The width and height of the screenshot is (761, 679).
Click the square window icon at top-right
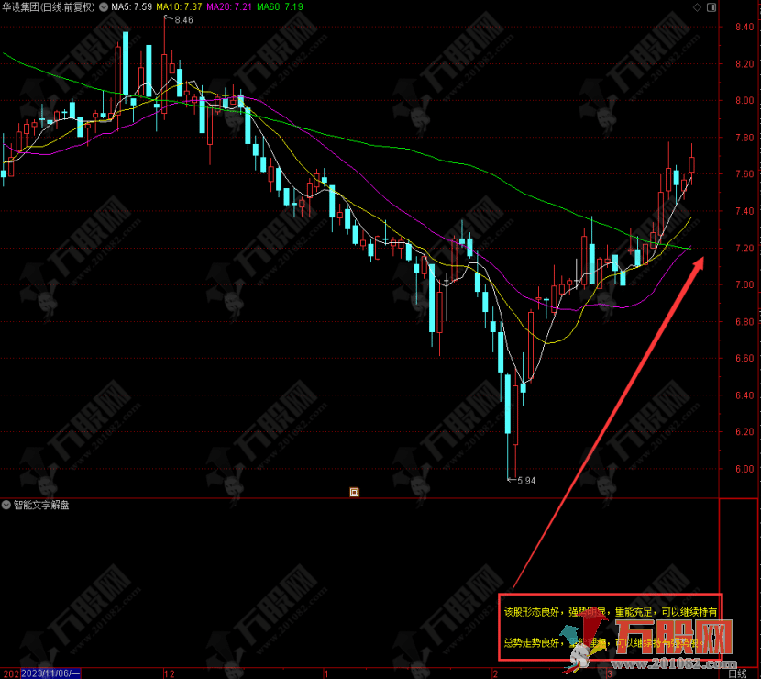(x=711, y=6)
